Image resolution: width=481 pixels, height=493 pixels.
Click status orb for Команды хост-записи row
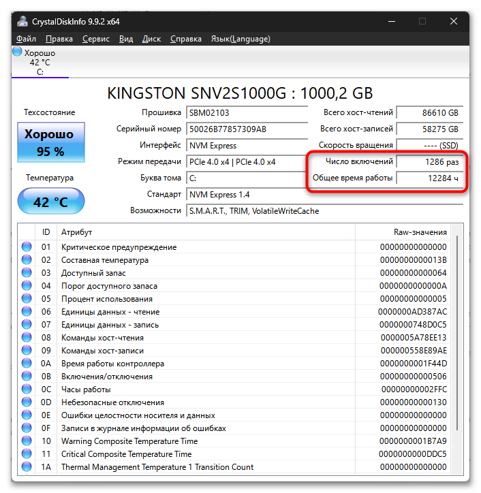[x=27, y=350]
